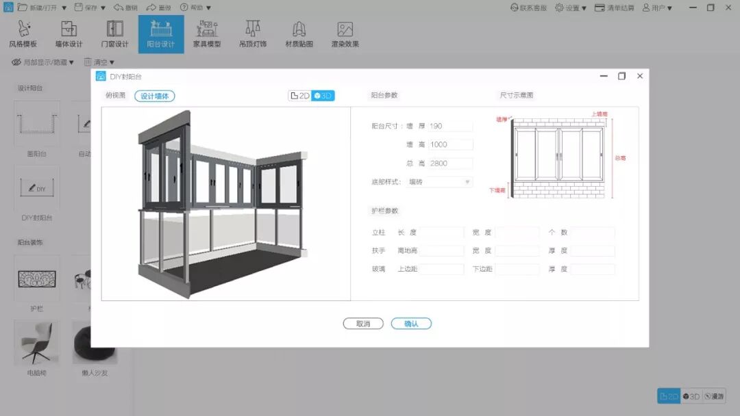This screenshot has width=740, height=416.
Task: Switch main canvas to 3D view
Action: (692, 395)
